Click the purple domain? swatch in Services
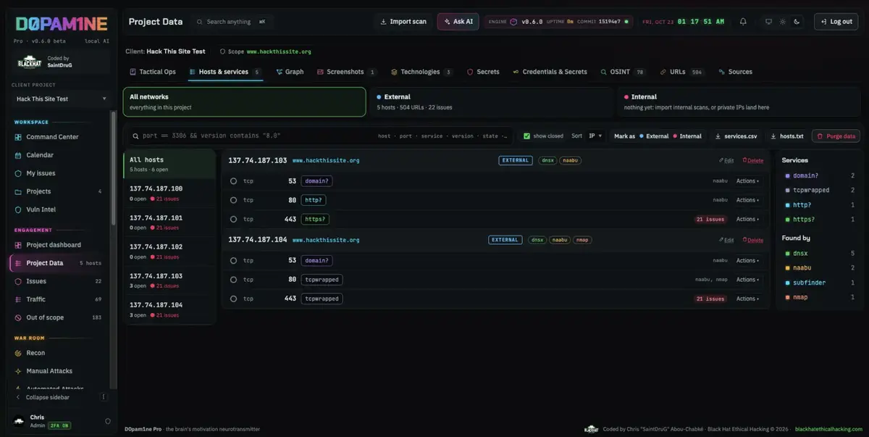869x437 pixels. coord(787,176)
